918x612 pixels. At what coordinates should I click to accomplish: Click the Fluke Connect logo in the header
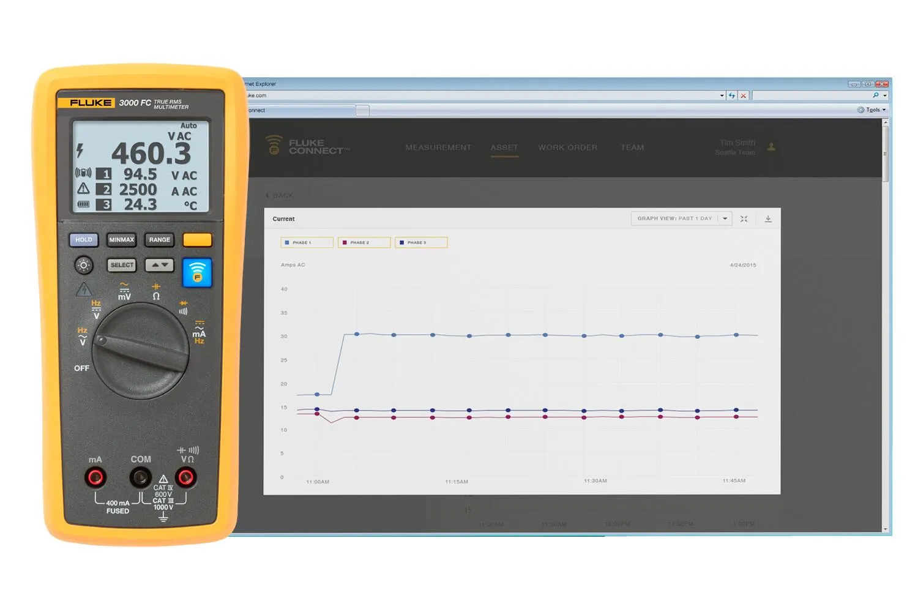coord(308,146)
